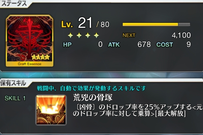The height and width of the screenshot is (135, 203).
Task: Click the Craft Essence label on the card
Action: [29, 64]
